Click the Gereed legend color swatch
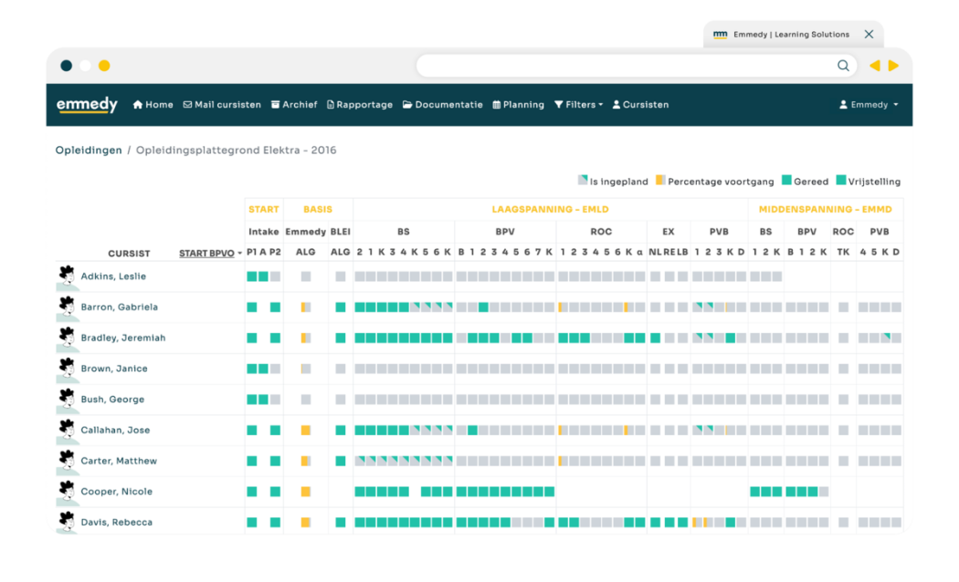The width and height of the screenshot is (959, 582). (x=786, y=182)
